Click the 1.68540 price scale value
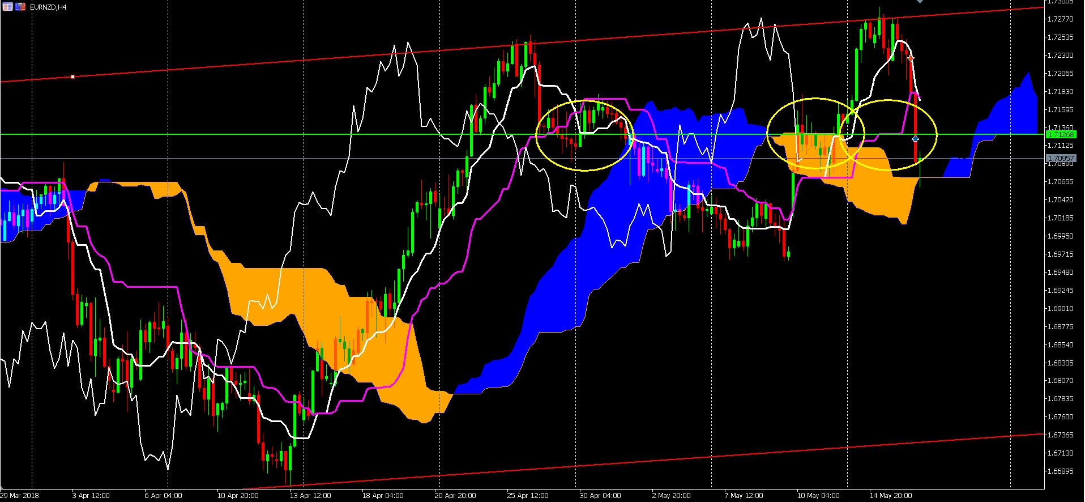Screen dimensions: 1085x502 pyautogui.click(x=1062, y=344)
